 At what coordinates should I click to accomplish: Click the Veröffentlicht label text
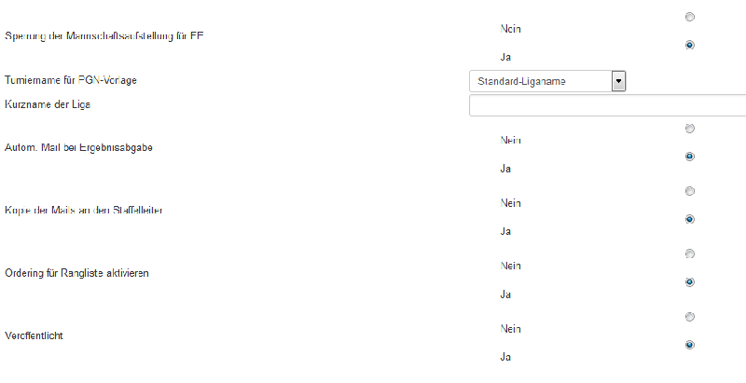point(35,335)
